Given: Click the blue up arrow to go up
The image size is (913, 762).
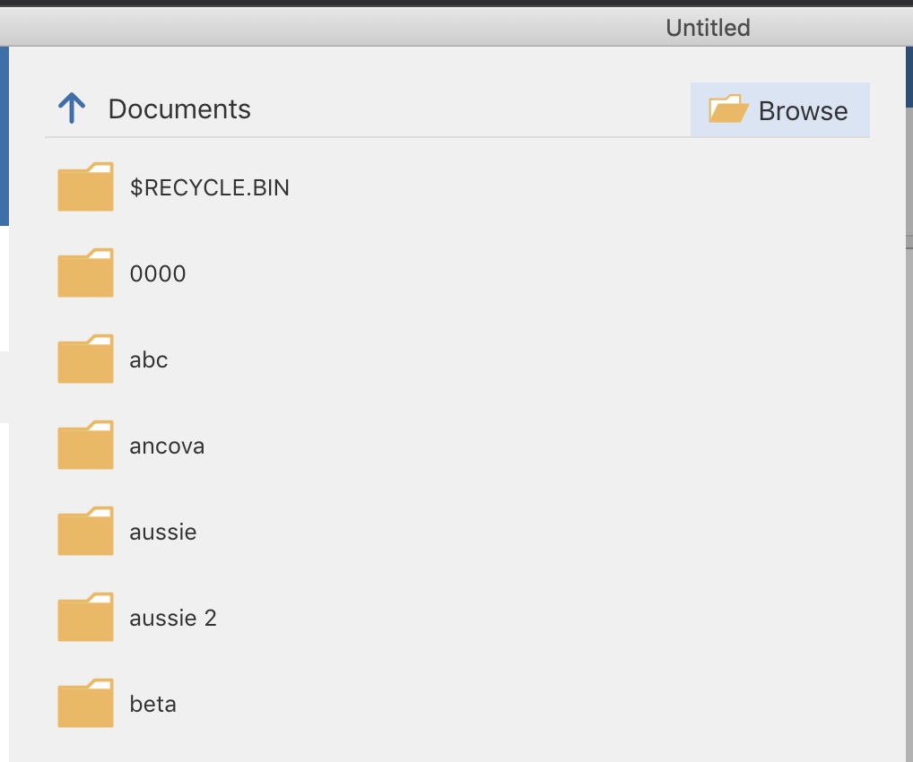Looking at the screenshot, I should click(71, 108).
